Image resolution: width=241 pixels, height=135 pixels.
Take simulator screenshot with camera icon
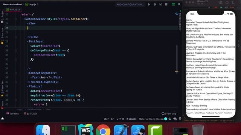tap(220, 2)
